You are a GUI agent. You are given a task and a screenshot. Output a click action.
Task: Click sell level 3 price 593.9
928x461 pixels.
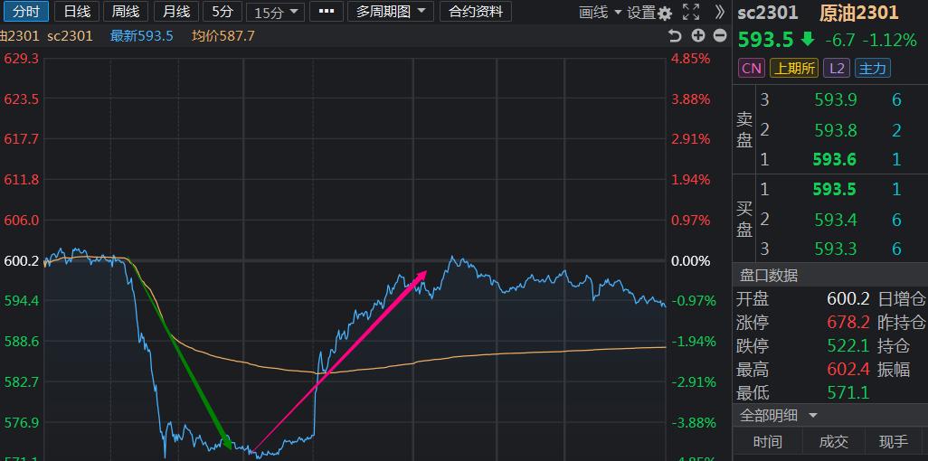[x=835, y=100]
